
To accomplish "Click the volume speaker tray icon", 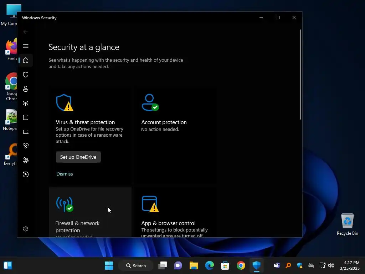I will pos(331,265).
